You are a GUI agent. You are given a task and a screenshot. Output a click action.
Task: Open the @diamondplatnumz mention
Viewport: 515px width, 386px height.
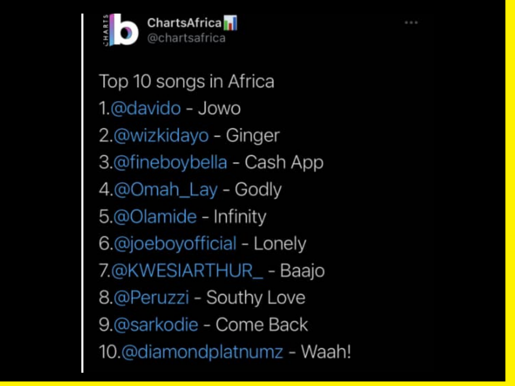[x=202, y=352]
